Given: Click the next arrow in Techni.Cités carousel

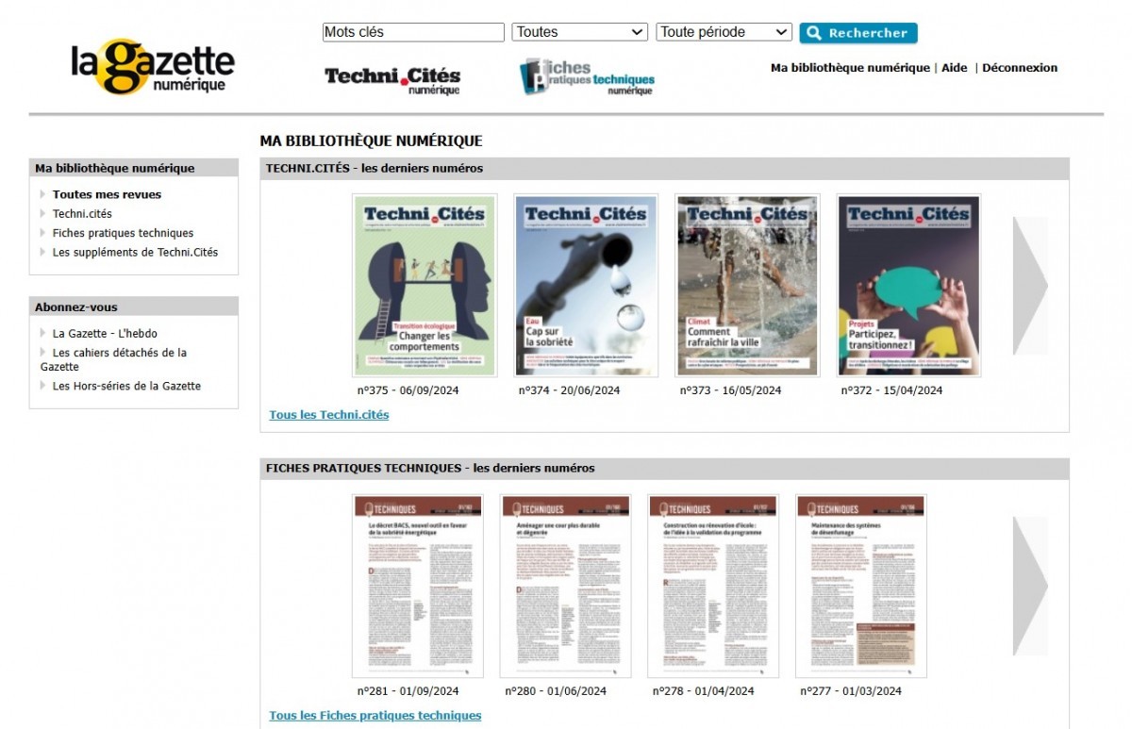Looking at the screenshot, I should (x=1030, y=284).
